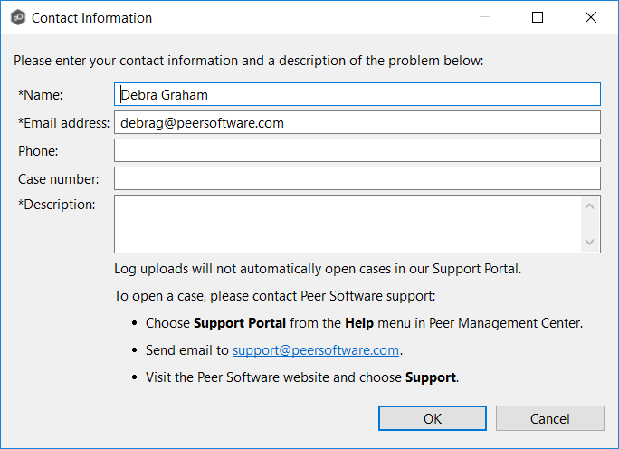The image size is (619, 449).
Task: Click the *Email address label
Action: point(63,123)
